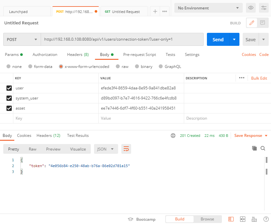This screenshot has width=271, height=224.
Task: Open search in the response body
Action: pyautogui.click(x=263, y=148)
